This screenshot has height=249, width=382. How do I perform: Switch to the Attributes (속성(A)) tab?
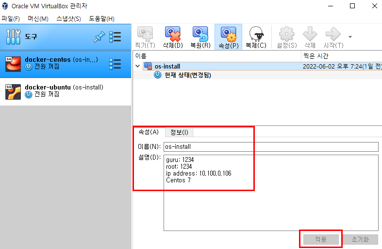(x=149, y=132)
